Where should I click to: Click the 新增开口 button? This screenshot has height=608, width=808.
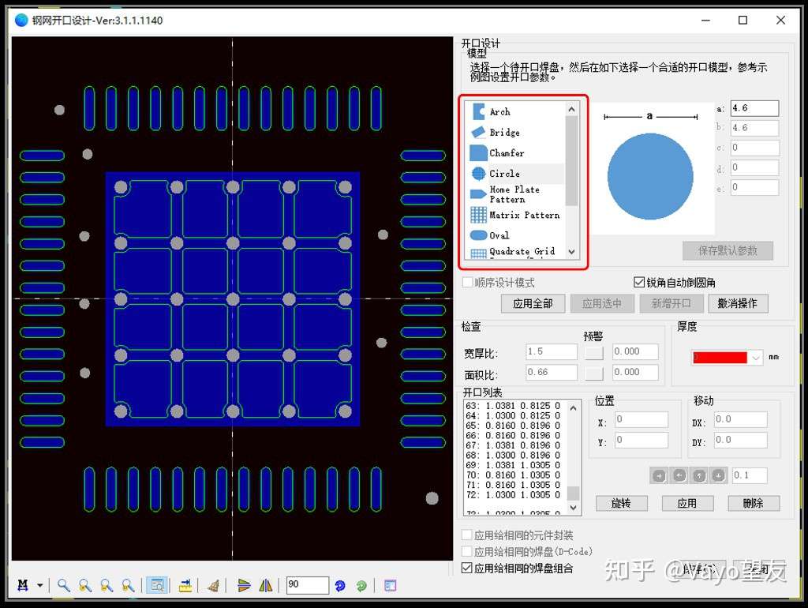[671, 304]
